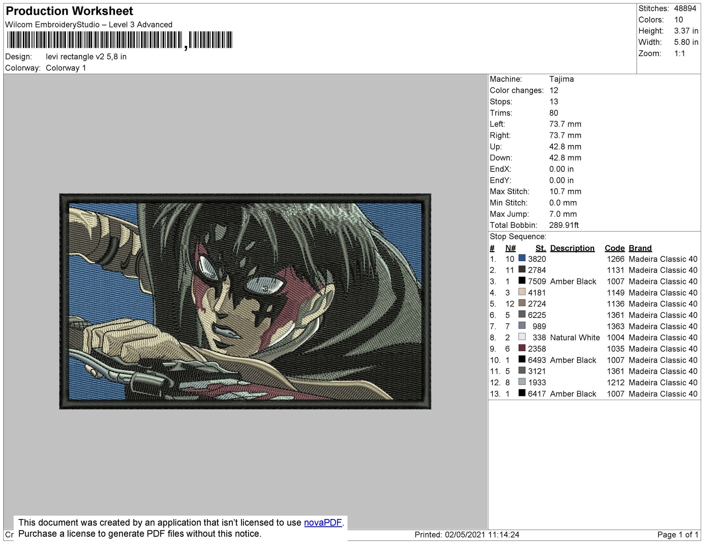Click the Production Worksheet title

click(69, 11)
